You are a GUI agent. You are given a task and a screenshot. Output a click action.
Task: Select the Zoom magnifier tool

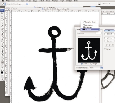point(2,68)
